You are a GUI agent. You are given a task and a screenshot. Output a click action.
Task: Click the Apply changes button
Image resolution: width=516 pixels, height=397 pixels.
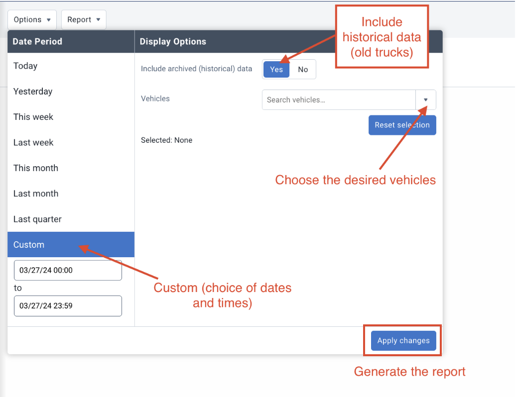(x=403, y=340)
